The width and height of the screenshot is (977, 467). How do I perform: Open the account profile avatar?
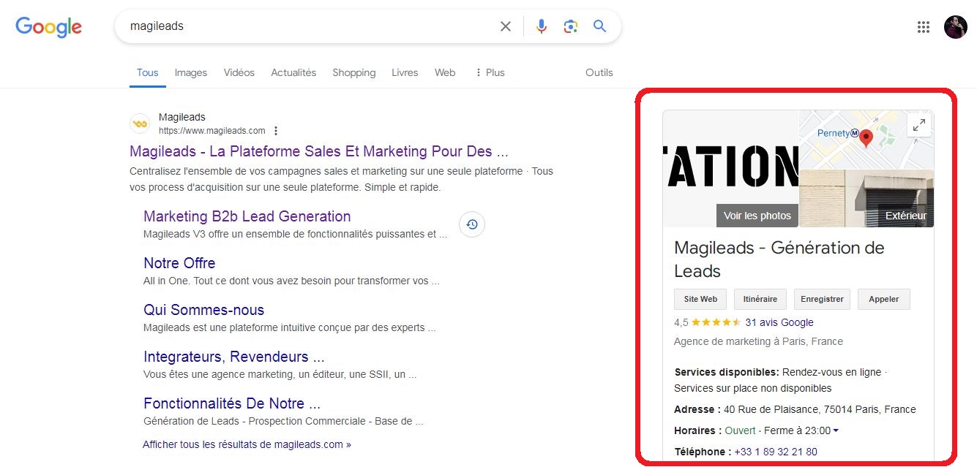point(956,27)
